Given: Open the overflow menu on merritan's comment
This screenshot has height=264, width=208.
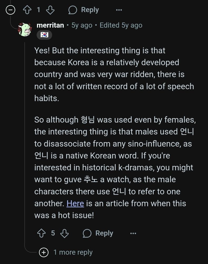Looking at the screenshot, I should point(133,233).
